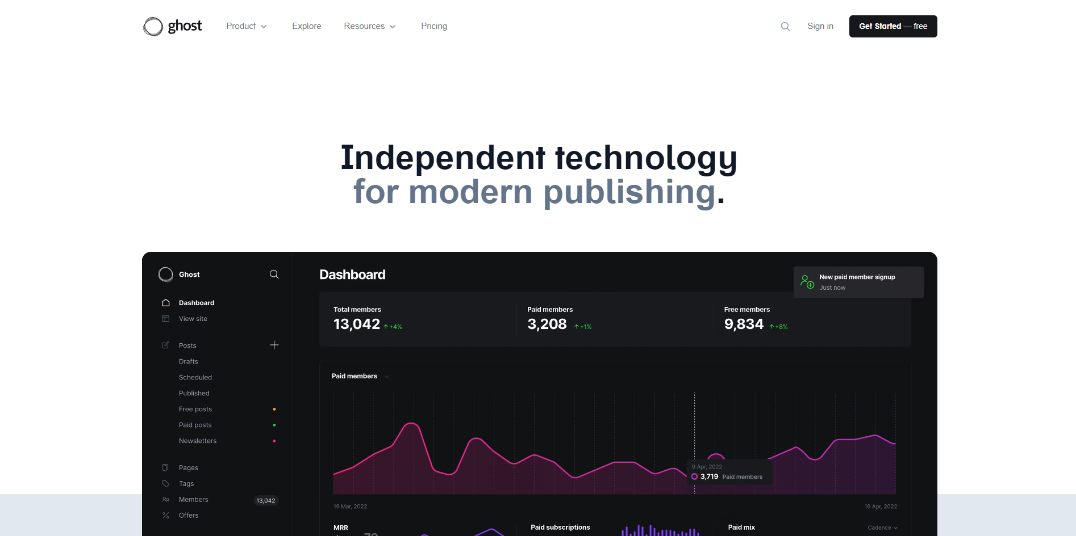Click the Sign in link
1076x536 pixels.
pyautogui.click(x=820, y=26)
